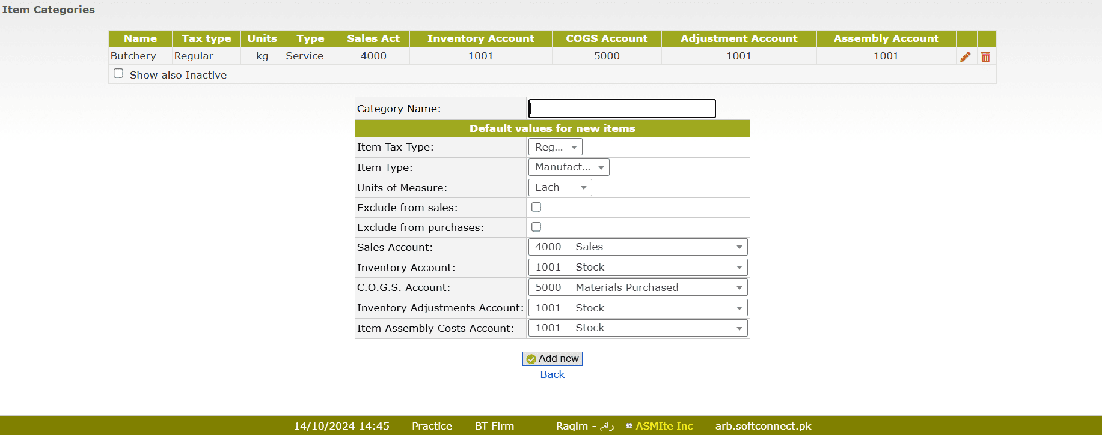
Task: Click the edit pencil icon for Butchery
Action: (x=965, y=56)
